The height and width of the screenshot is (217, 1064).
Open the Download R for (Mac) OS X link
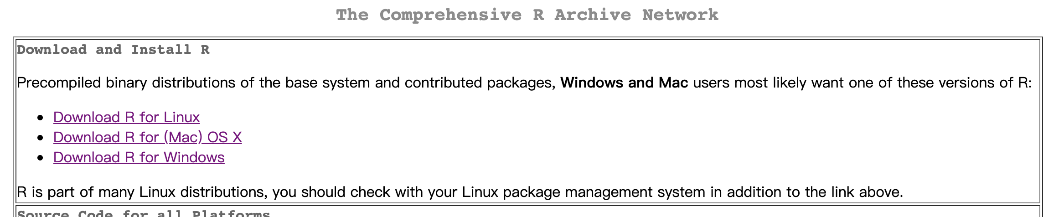147,137
